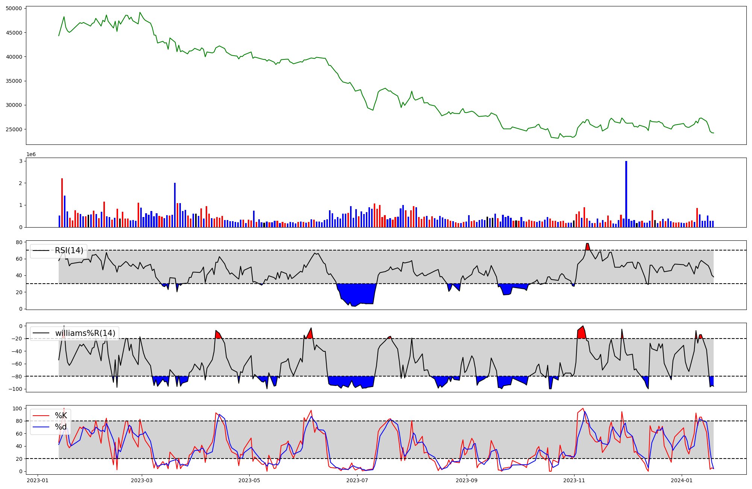This screenshot has width=752, height=489.
Task: Click the blue 2.0 volume bar in March
Action: pyautogui.click(x=175, y=205)
